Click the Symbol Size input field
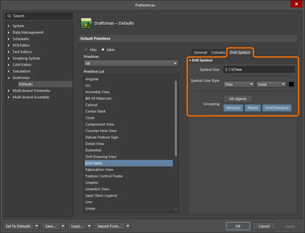The width and height of the screenshot is (305, 233). [259, 69]
